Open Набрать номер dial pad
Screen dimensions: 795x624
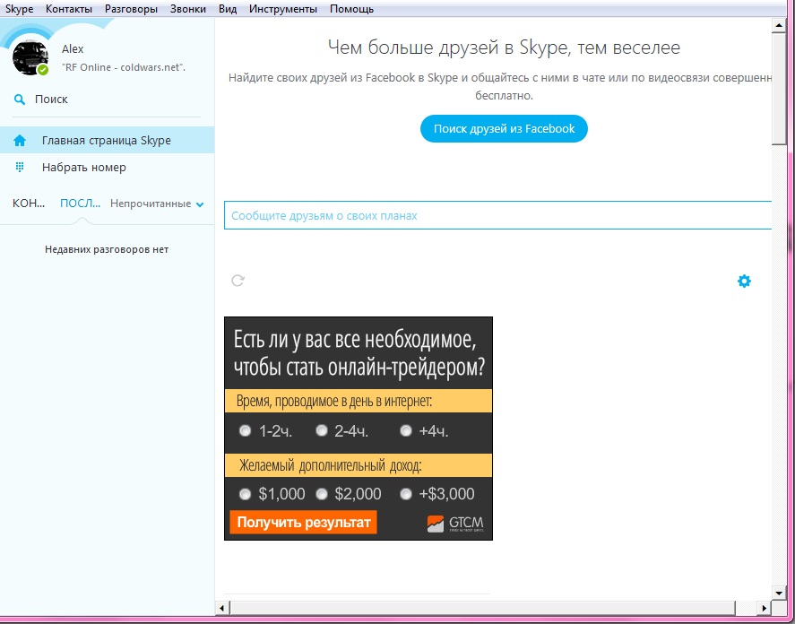107,167
